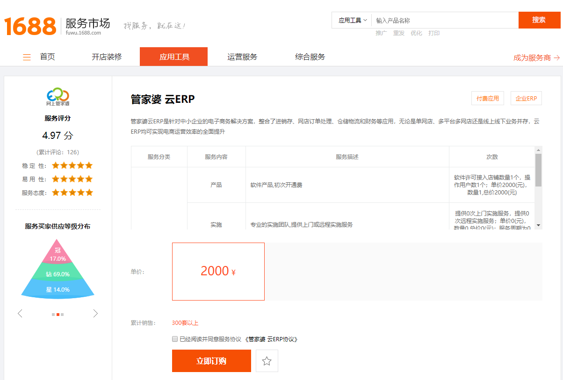This screenshot has width=563, height=380.
Task: Go to next chart with right arrow
Action: pos(95,313)
